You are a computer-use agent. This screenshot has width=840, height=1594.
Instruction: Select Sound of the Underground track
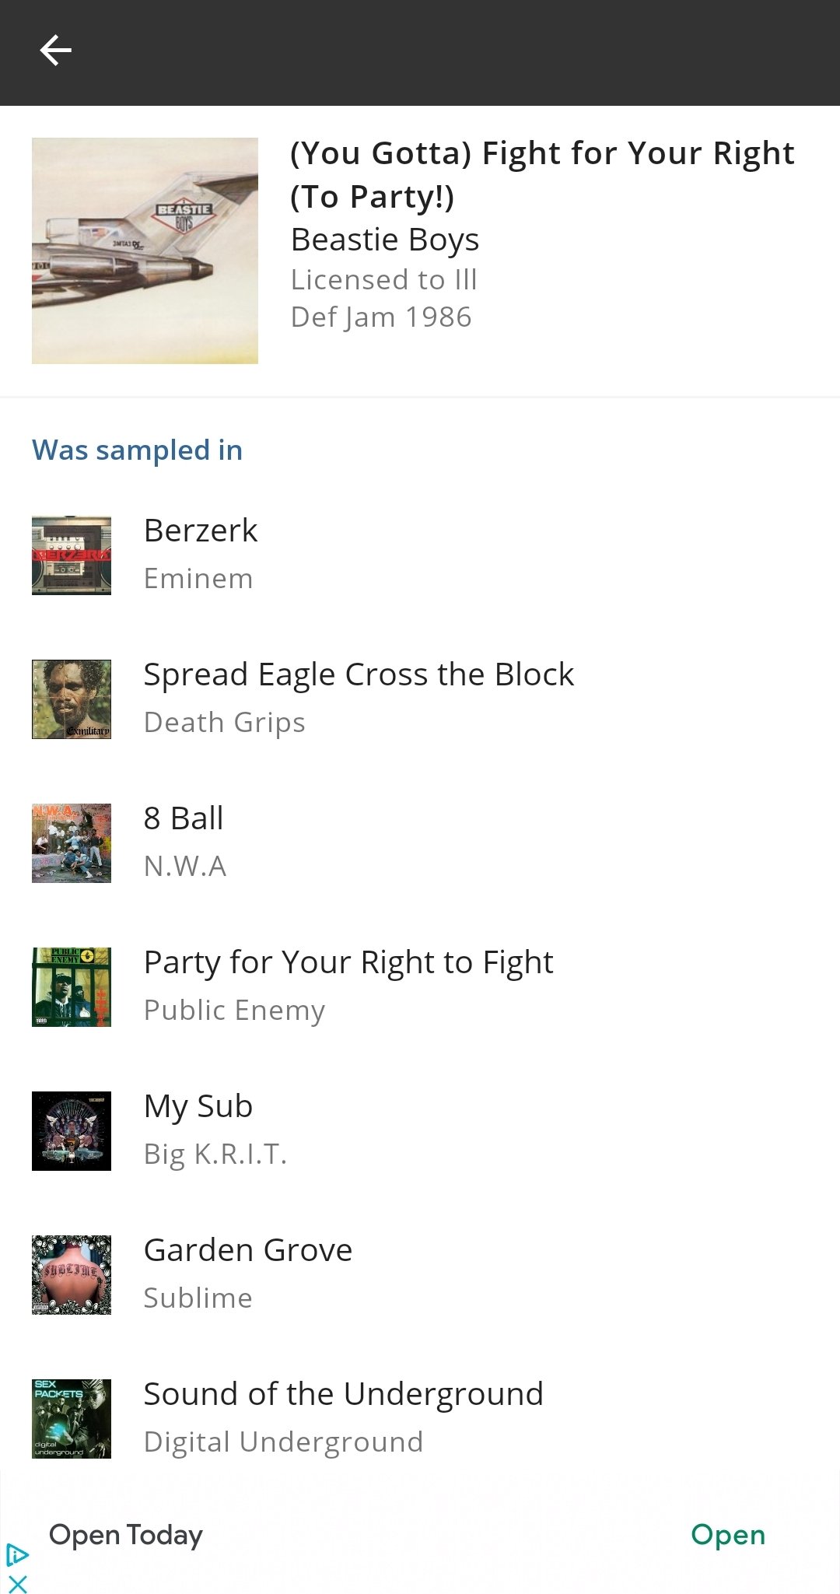(420, 1419)
